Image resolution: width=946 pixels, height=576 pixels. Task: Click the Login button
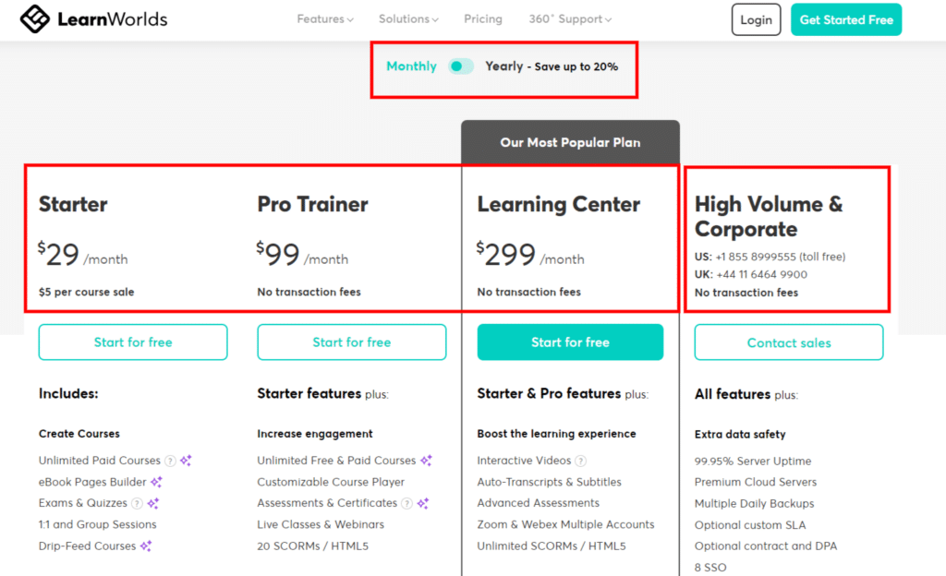[x=756, y=20]
